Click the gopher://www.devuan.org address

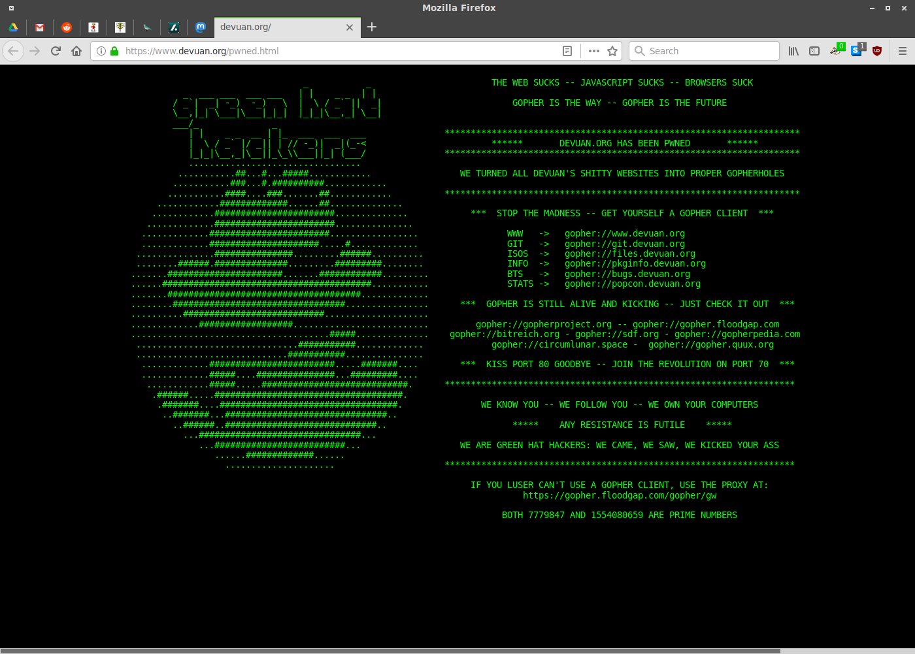tap(625, 234)
